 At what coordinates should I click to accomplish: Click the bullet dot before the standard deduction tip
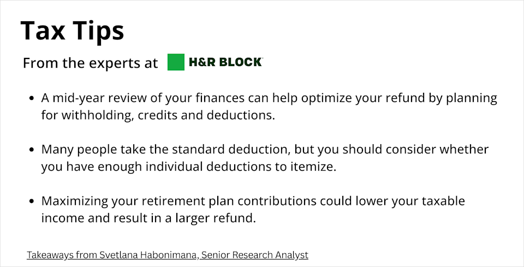tap(32, 150)
